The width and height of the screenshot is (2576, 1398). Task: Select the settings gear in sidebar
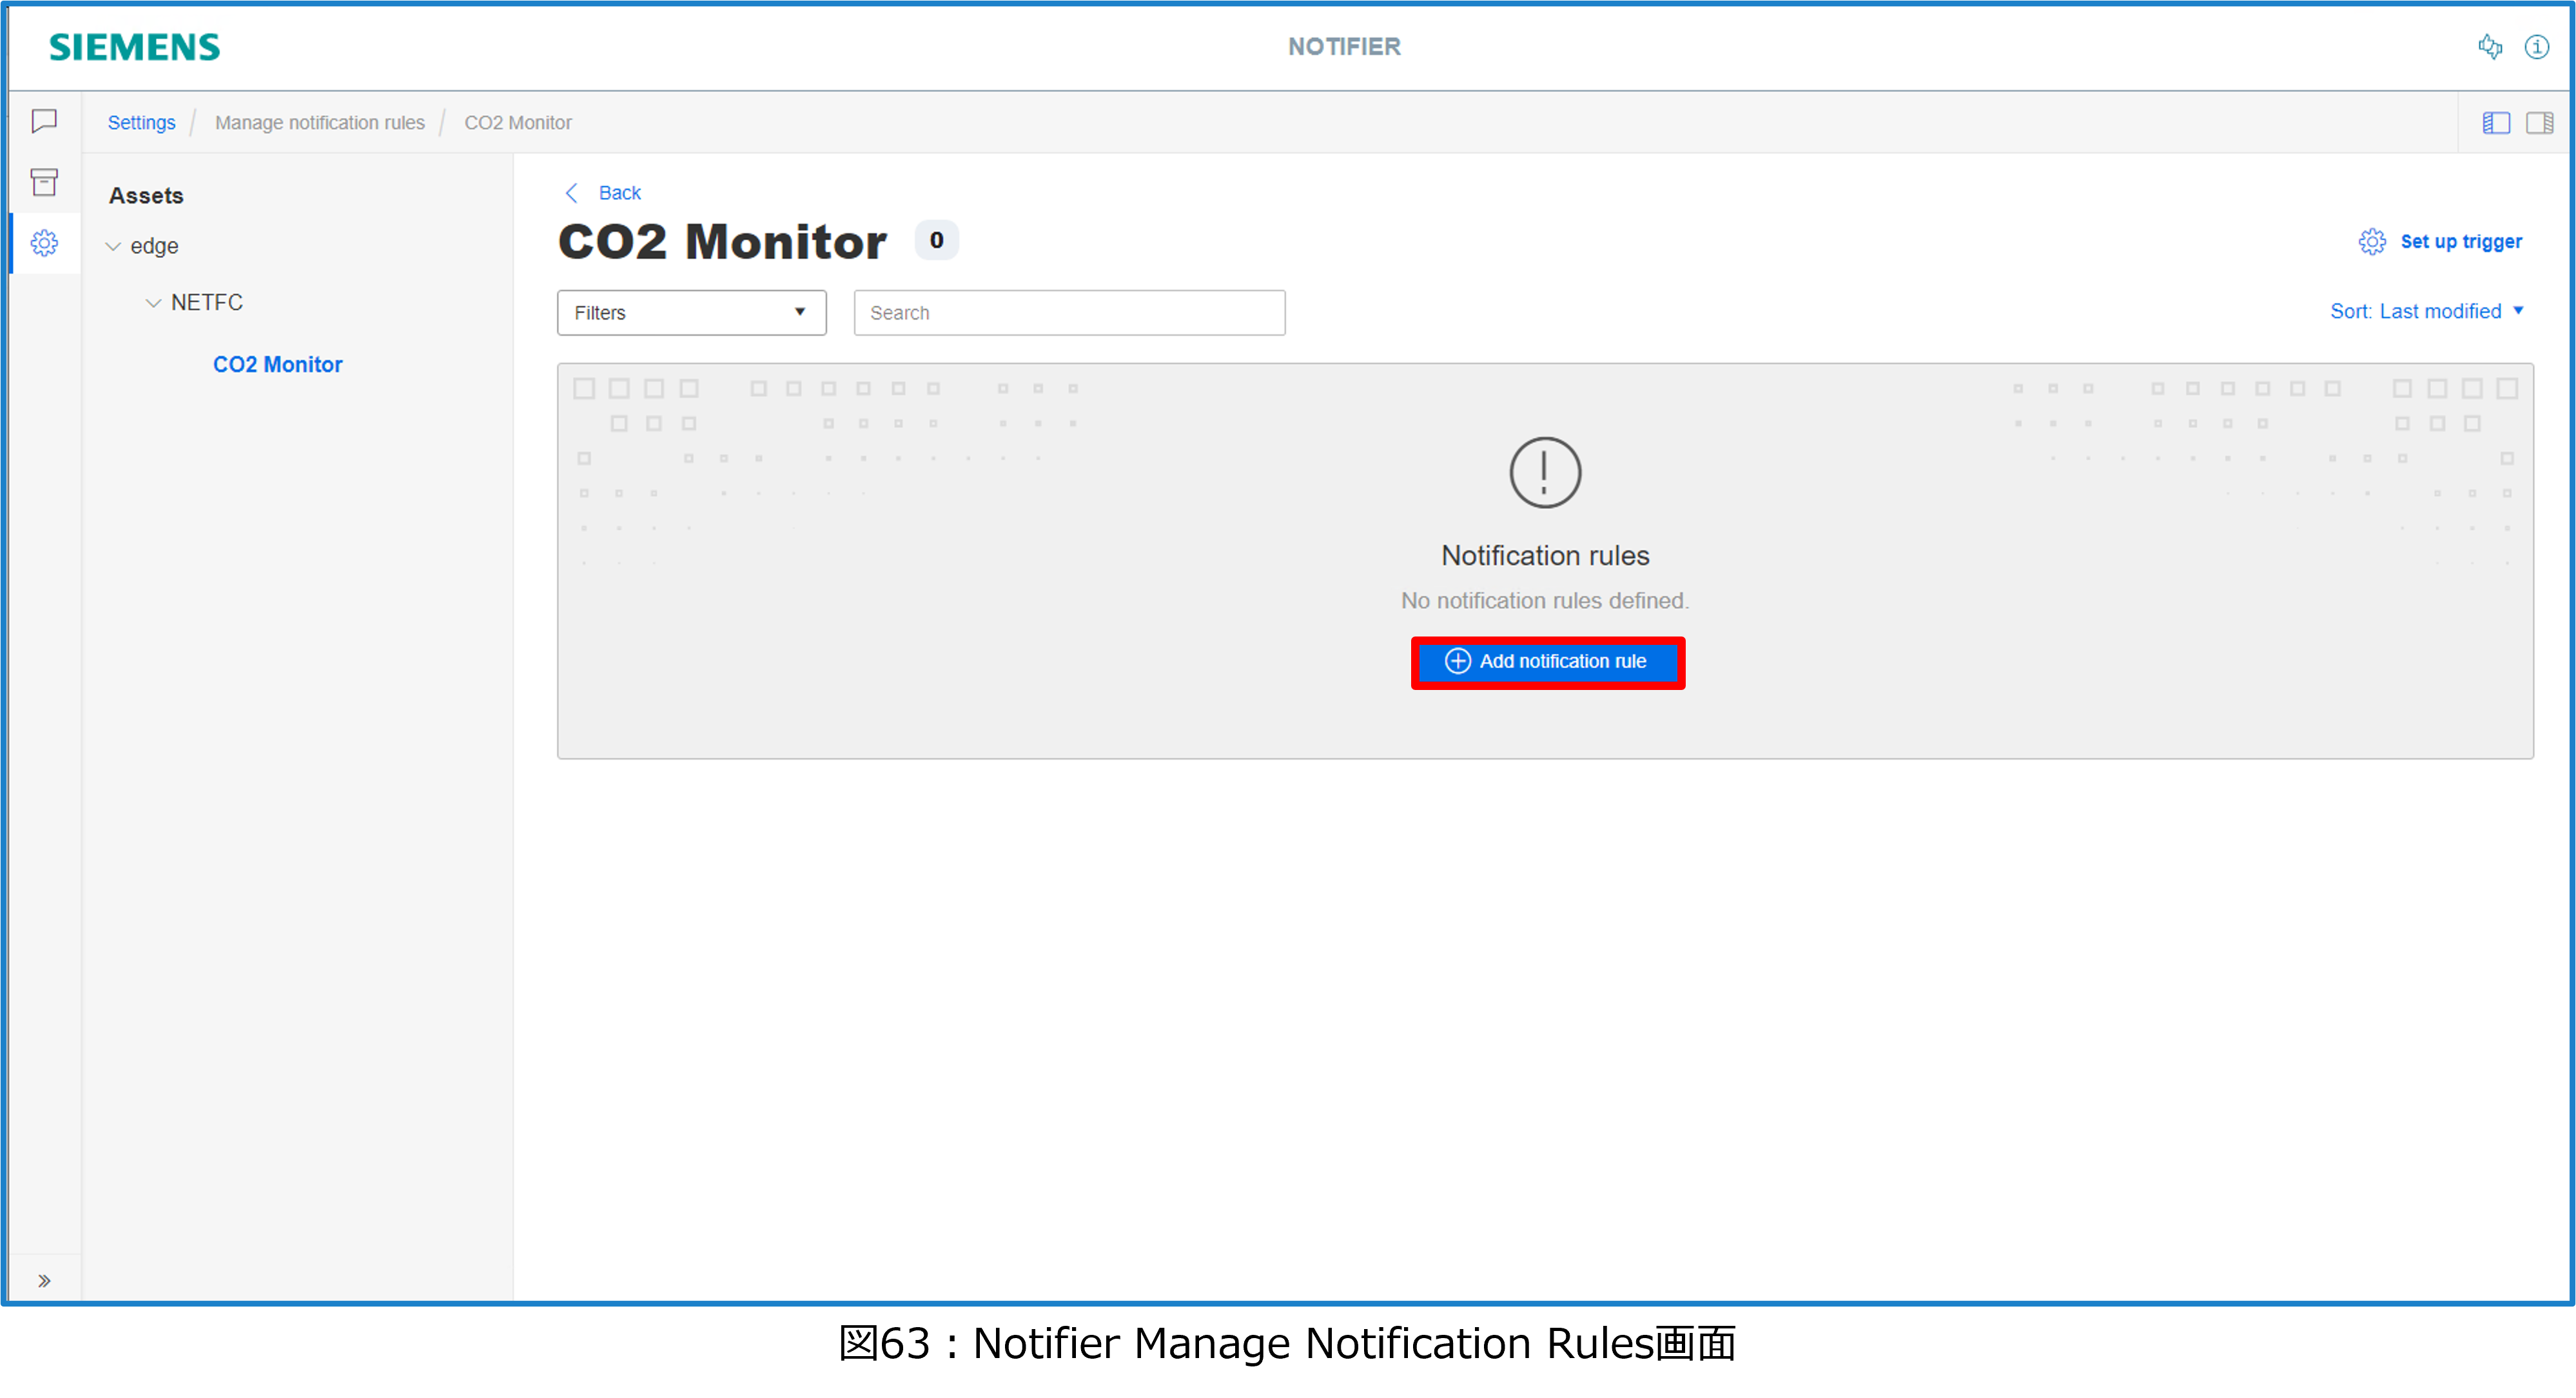(44, 243)
